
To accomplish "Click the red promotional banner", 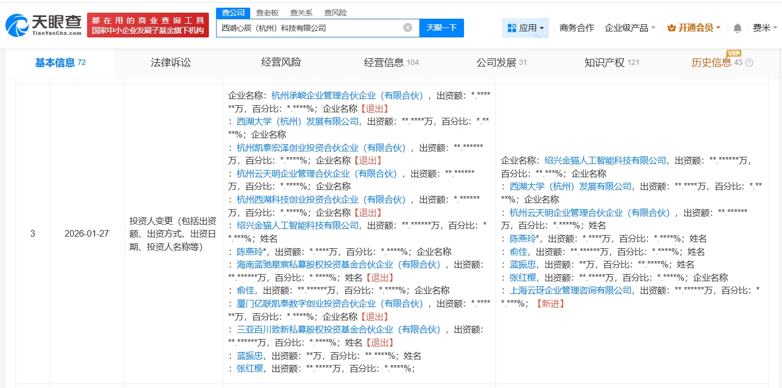I will (148, 25).
